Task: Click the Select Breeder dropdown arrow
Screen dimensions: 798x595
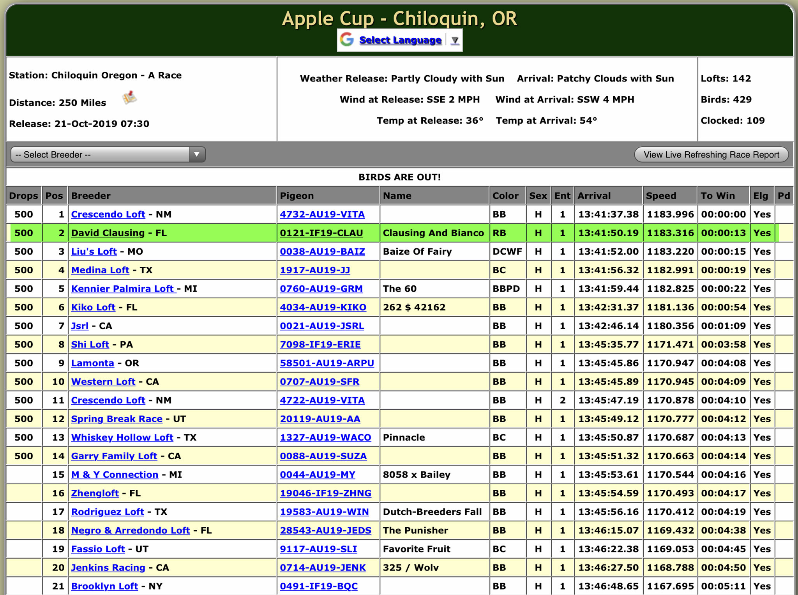Action: (197, 154)
